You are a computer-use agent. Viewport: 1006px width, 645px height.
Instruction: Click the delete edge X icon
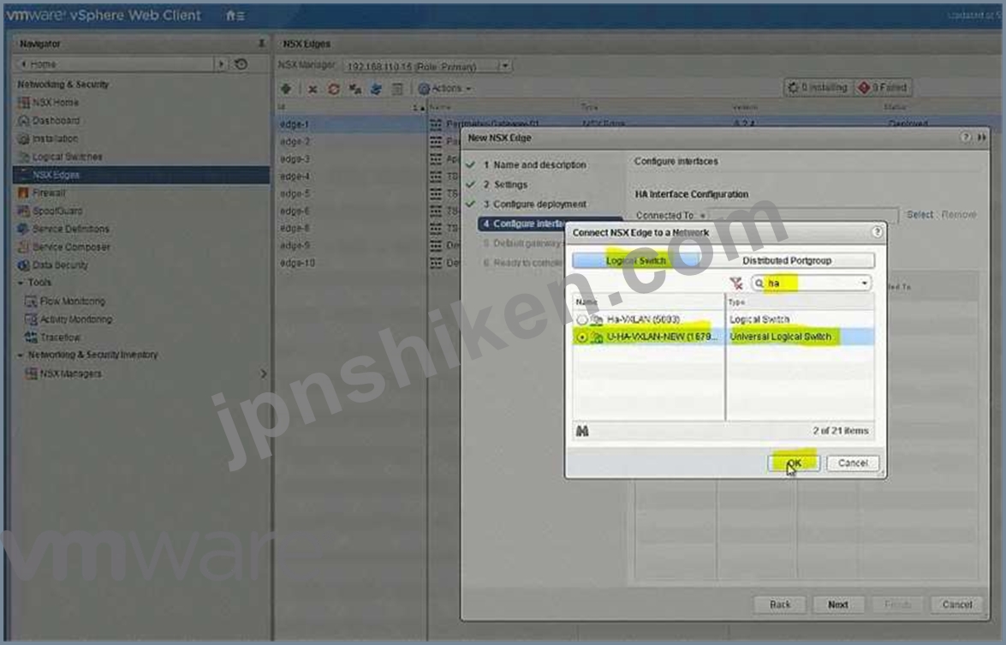click(313, 89)
